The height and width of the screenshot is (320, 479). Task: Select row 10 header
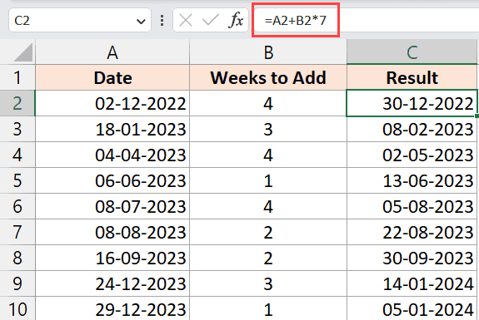click(17, 308)
